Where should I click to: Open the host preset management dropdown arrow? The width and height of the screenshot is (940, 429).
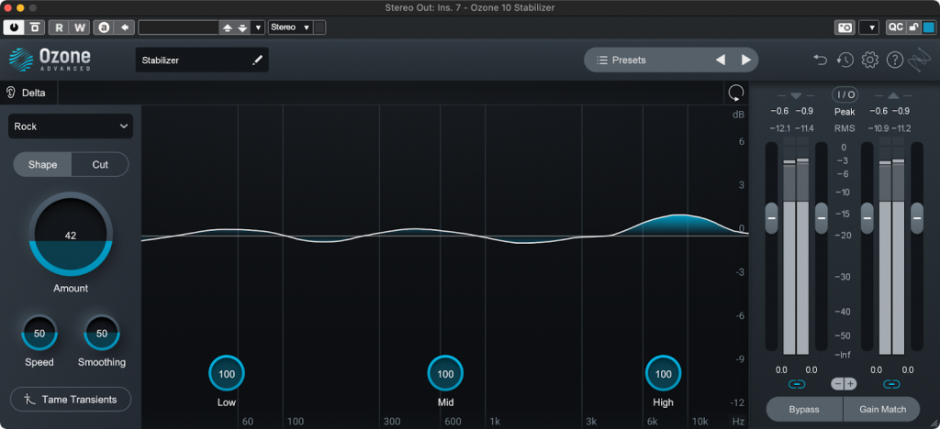click(x=258, y=27)
